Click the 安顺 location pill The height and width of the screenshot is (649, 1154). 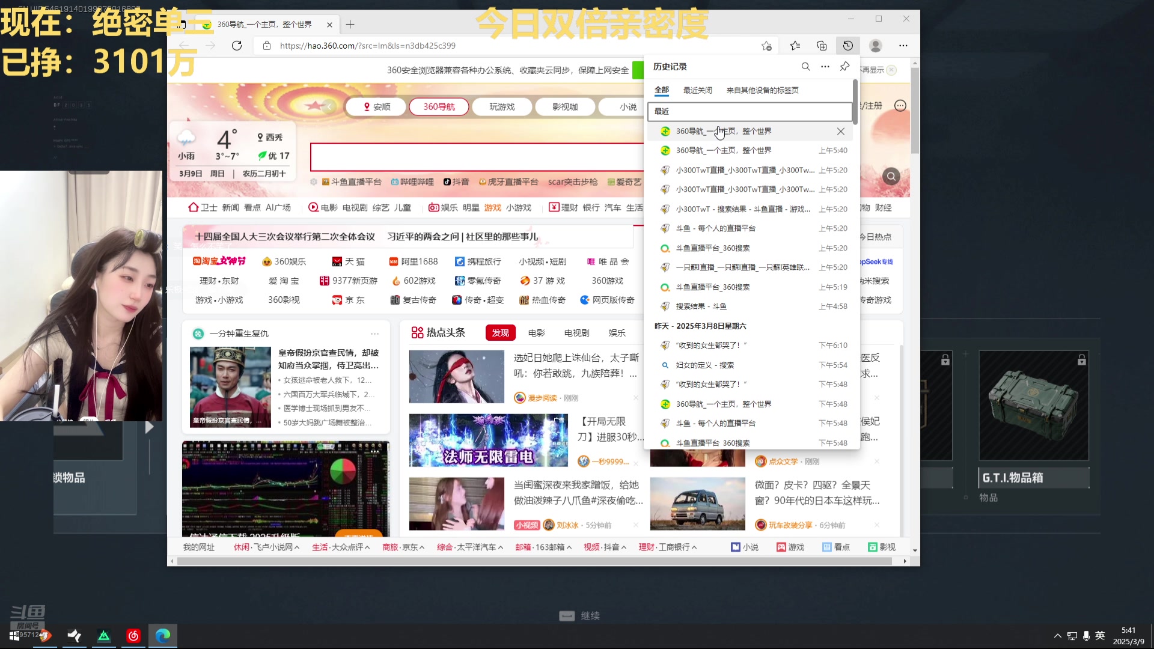coord(377,107)
